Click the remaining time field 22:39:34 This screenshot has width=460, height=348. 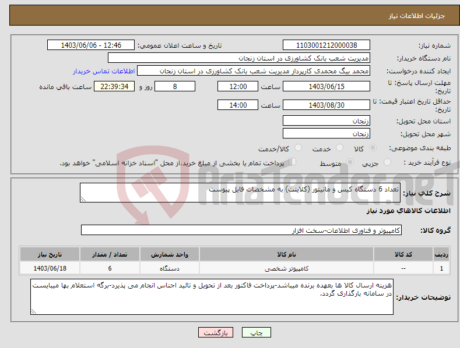tap(114, 86)
